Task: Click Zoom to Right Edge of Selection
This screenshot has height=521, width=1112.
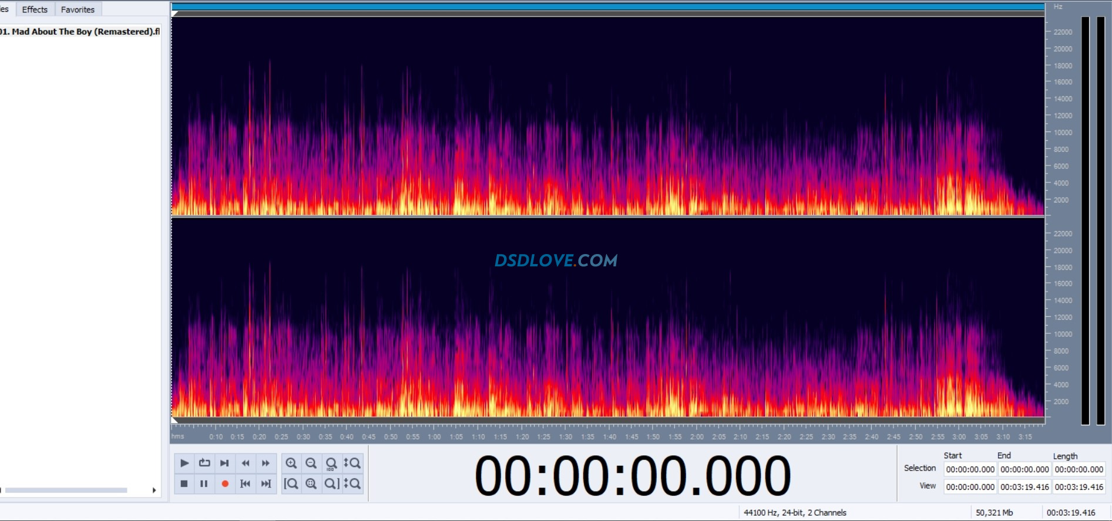Action: pyautogui.click(x=331, y=483)
